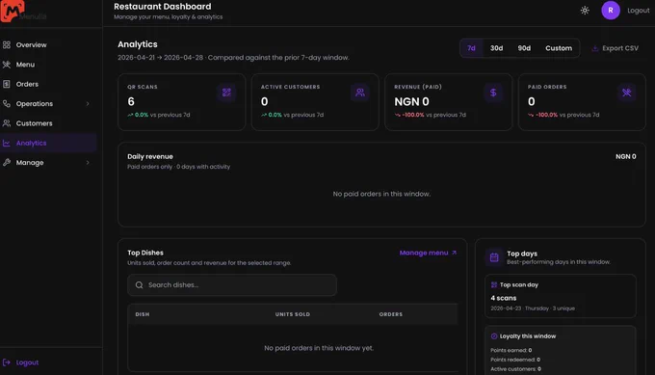Click the Manage wrench icon
Image resolution: width=655 pixels, height=375 pixels.
click(7, 163)
